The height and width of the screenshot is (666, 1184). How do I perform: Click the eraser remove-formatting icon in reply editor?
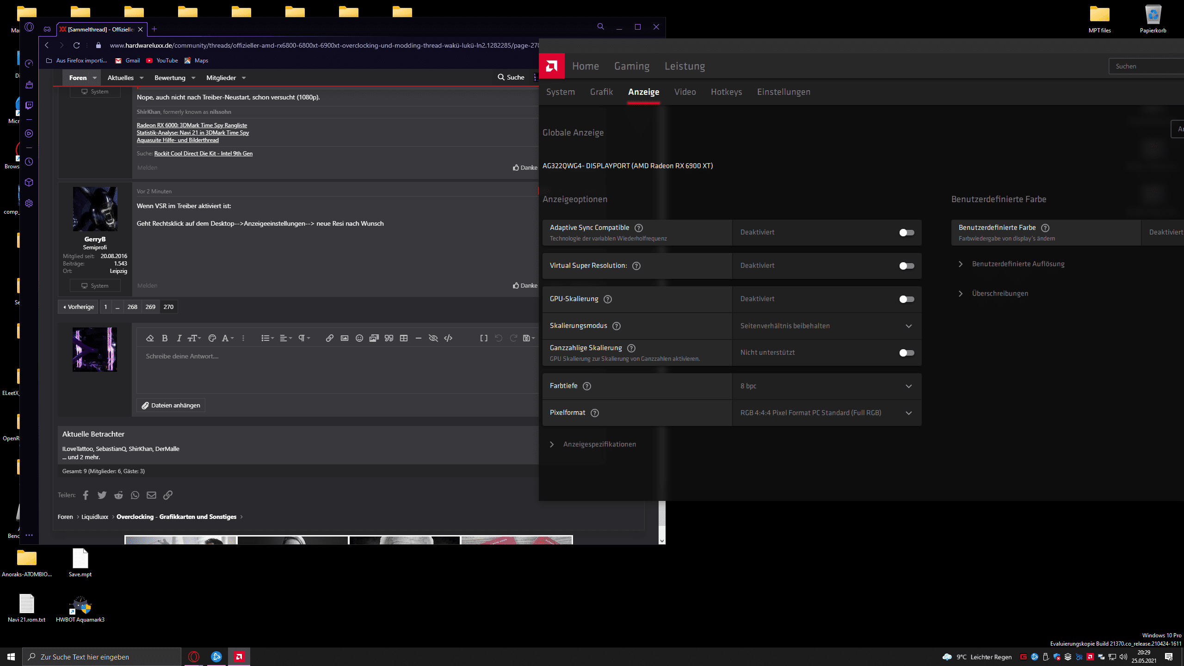tap(150, 338)
